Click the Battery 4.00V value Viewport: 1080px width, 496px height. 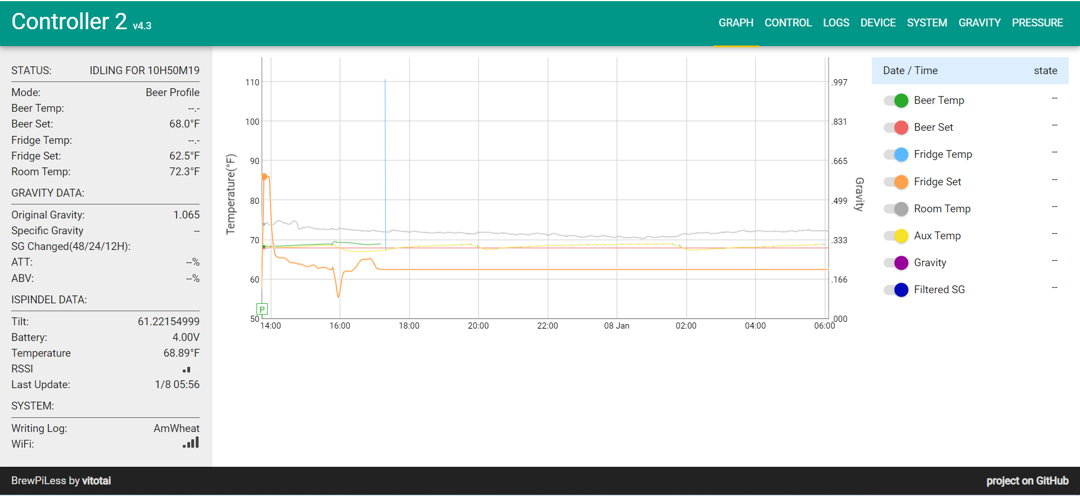(x=186, y=338)
